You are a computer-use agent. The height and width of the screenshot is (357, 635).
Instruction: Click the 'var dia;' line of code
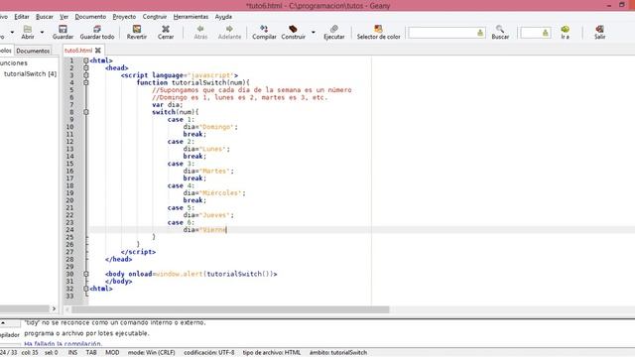pyautogui.click(x=168, y=104)
